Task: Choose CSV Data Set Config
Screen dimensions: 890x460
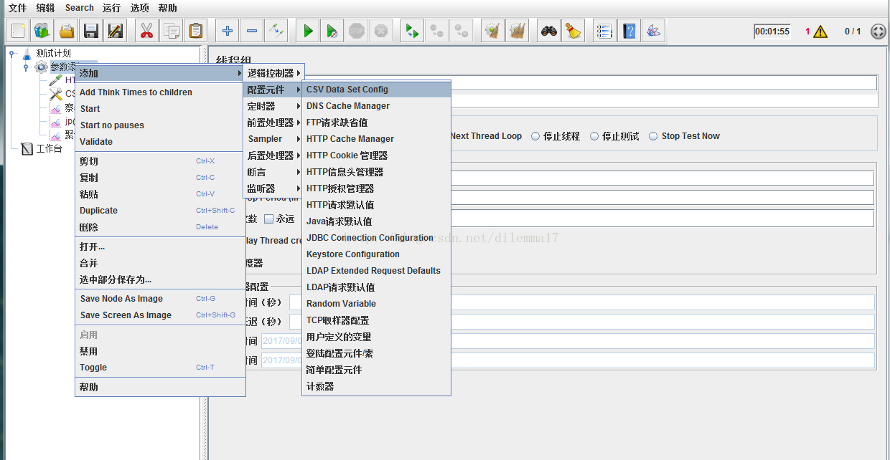Action: pyautogui.click(x=376, y=90)
